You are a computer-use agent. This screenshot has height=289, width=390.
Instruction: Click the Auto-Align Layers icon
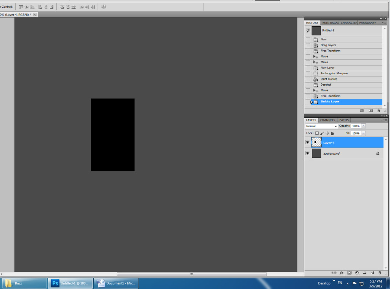point(103,7)
